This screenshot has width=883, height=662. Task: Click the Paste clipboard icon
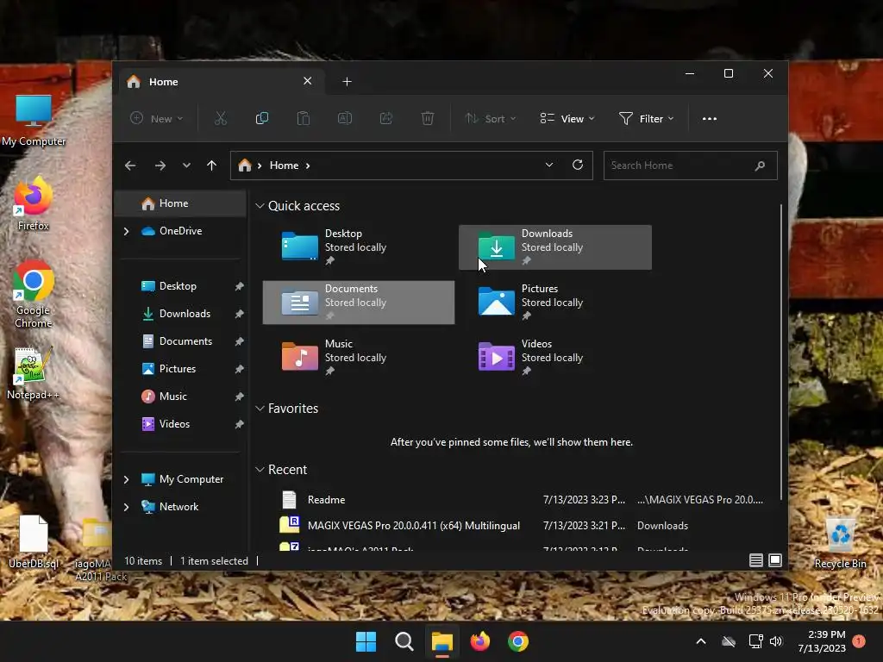[303, 118]
